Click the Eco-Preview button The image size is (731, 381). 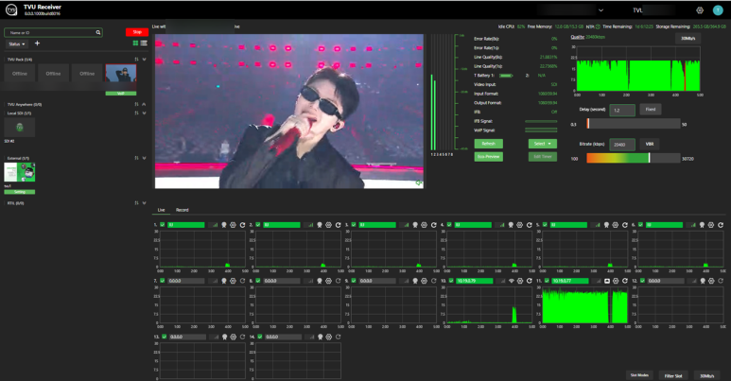(489, 157)
